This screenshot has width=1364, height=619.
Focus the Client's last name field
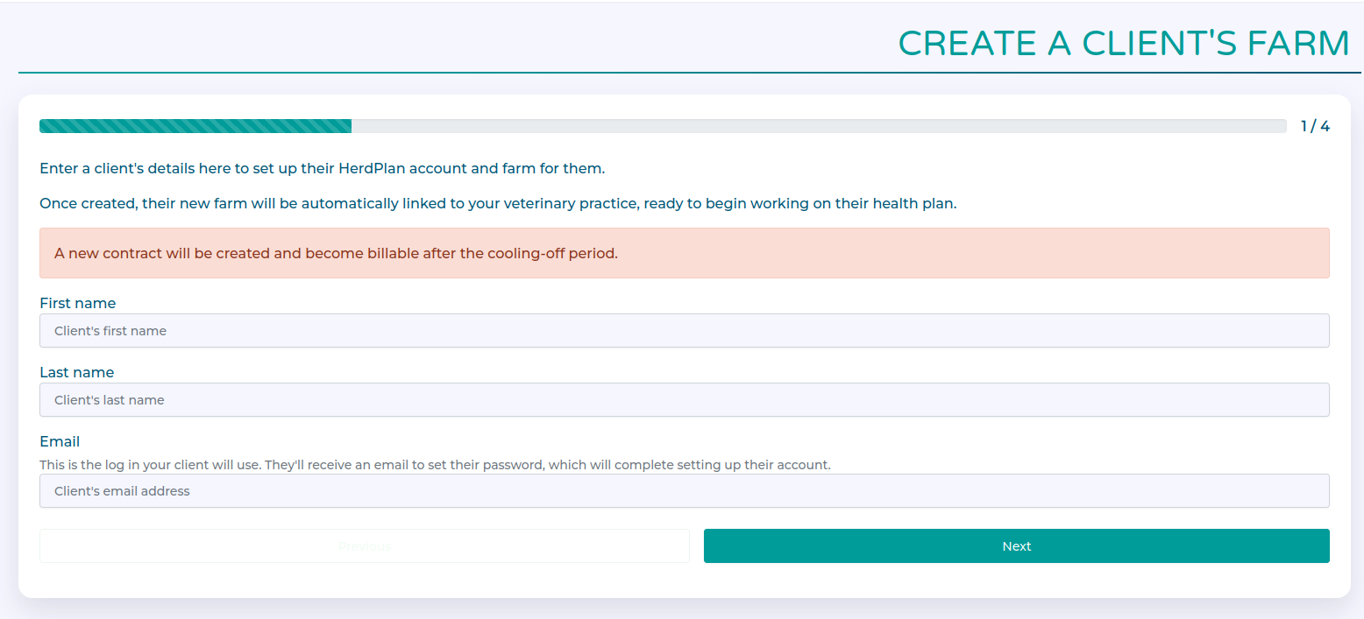coord(684,400)
